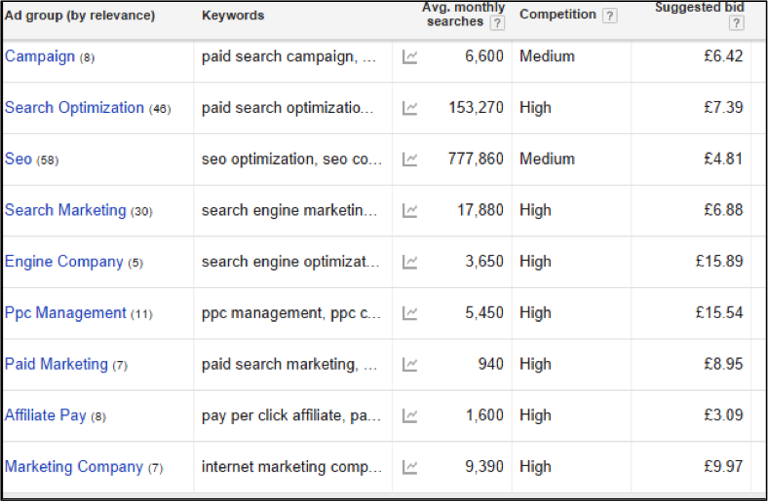Open trend chart icon for Affiliate Pay

(409, 416)
